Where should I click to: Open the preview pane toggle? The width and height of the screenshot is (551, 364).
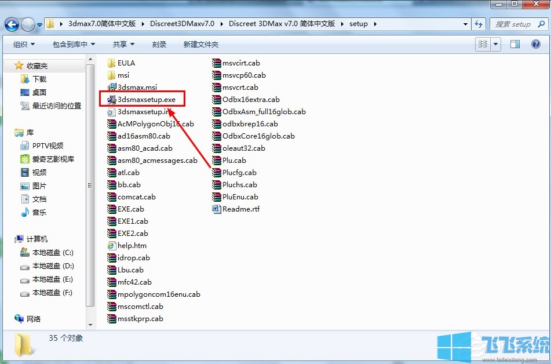pyautogui.click(x=514, y=43)
